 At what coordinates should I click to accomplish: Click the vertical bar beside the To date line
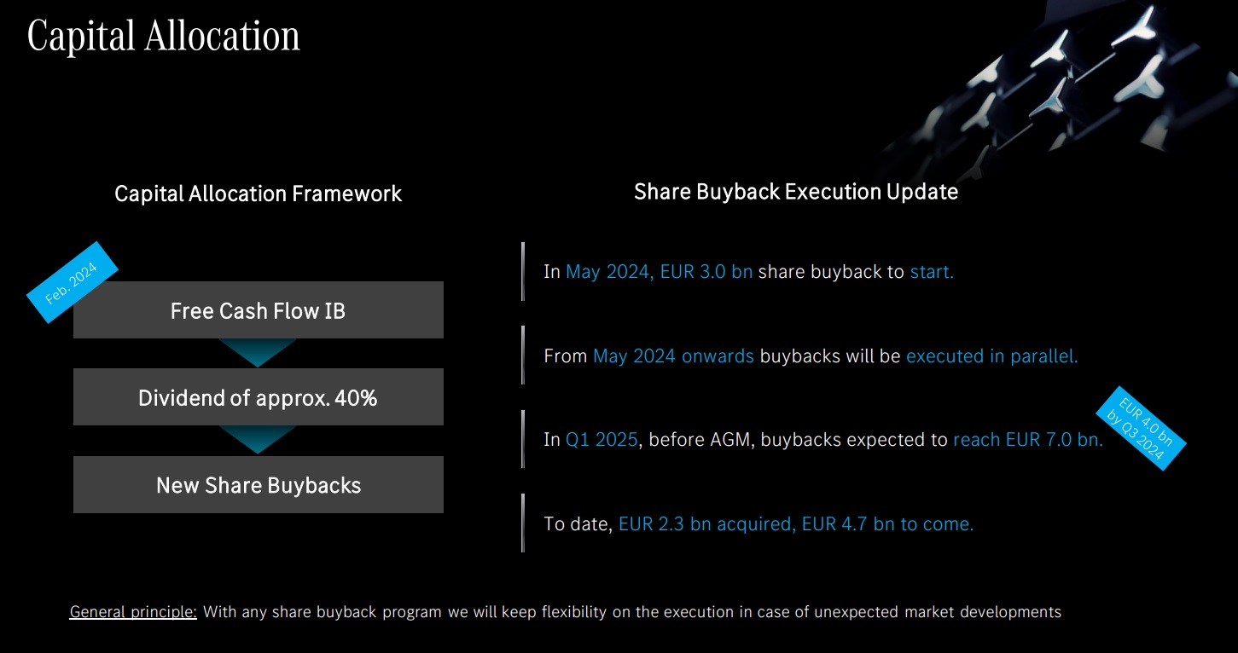point(523,523)
